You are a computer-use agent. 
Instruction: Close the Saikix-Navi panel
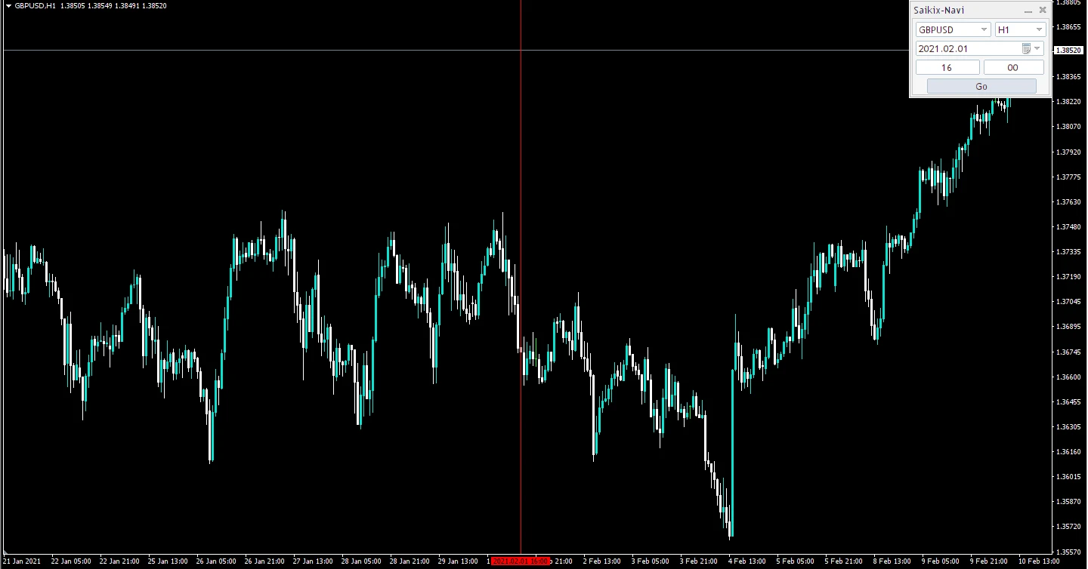tap(1043, 11)
